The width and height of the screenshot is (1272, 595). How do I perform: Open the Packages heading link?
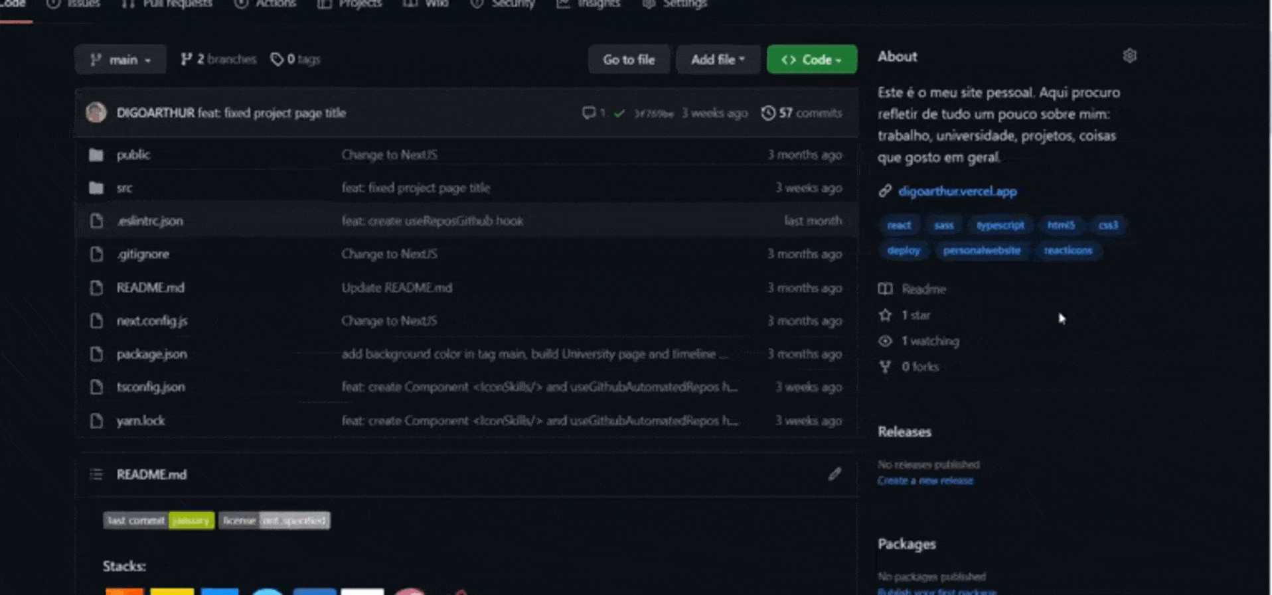point(907,544)
